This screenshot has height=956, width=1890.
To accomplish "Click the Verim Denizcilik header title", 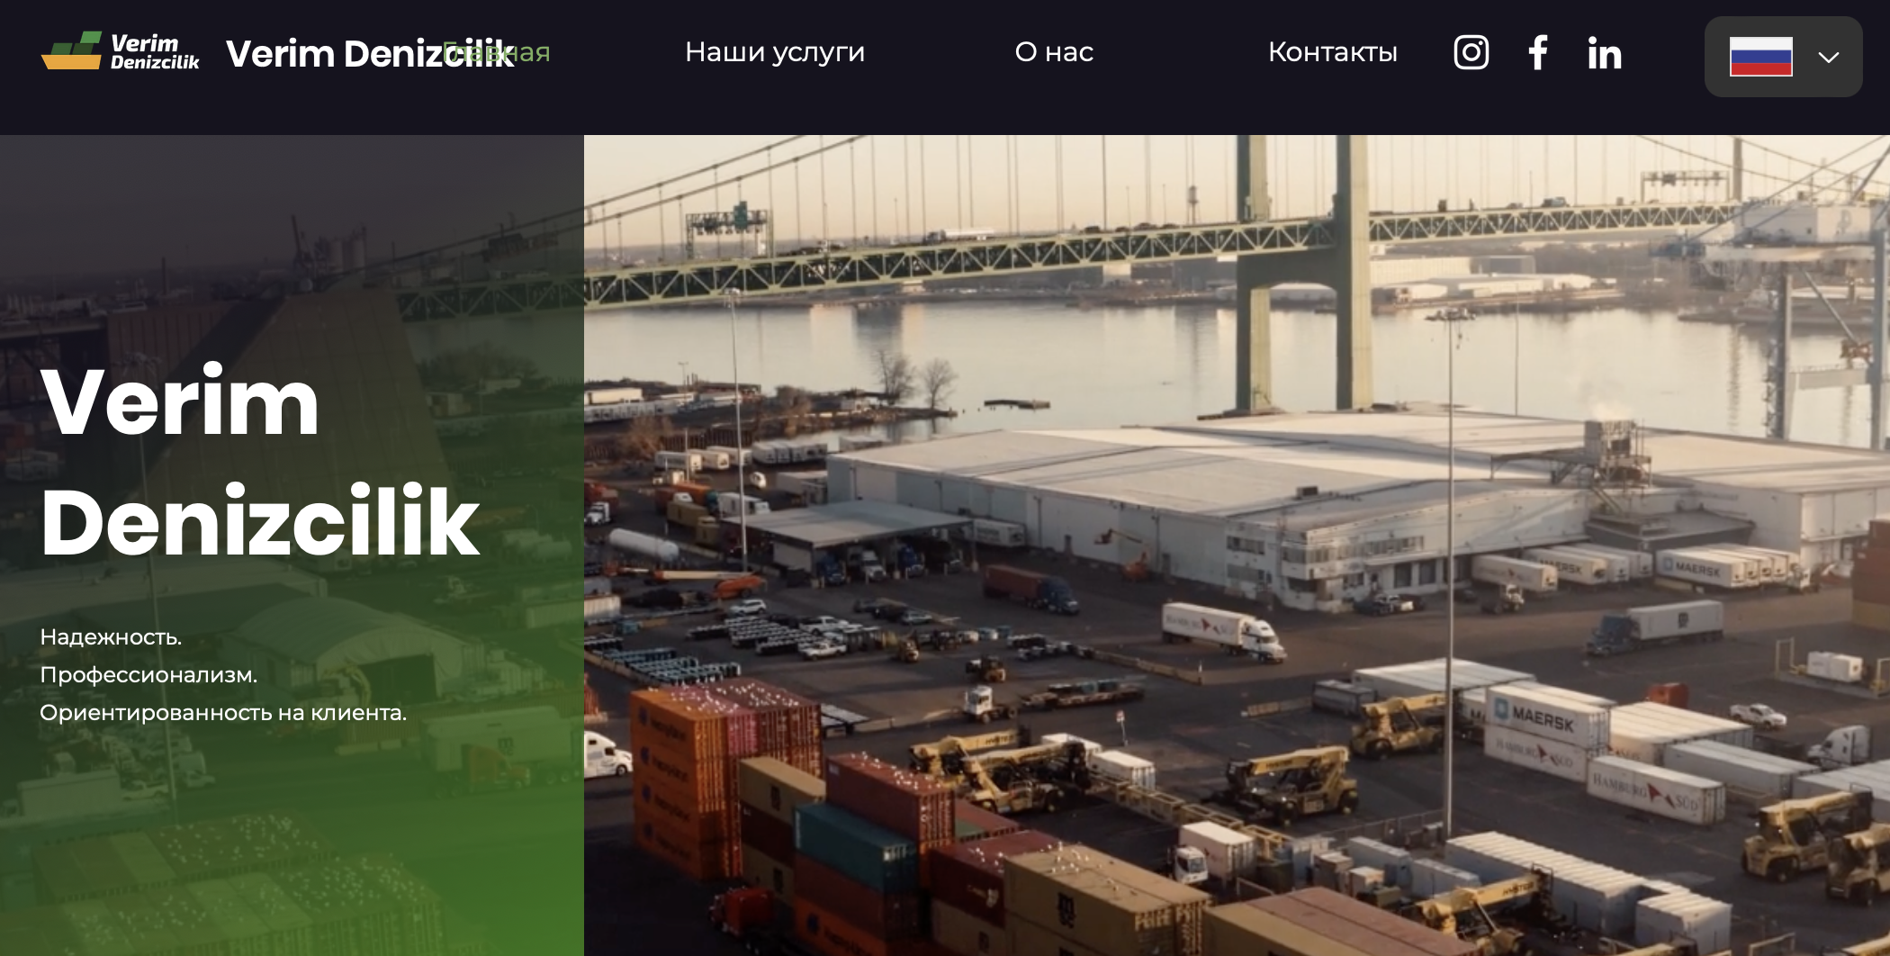I will 370,54.
